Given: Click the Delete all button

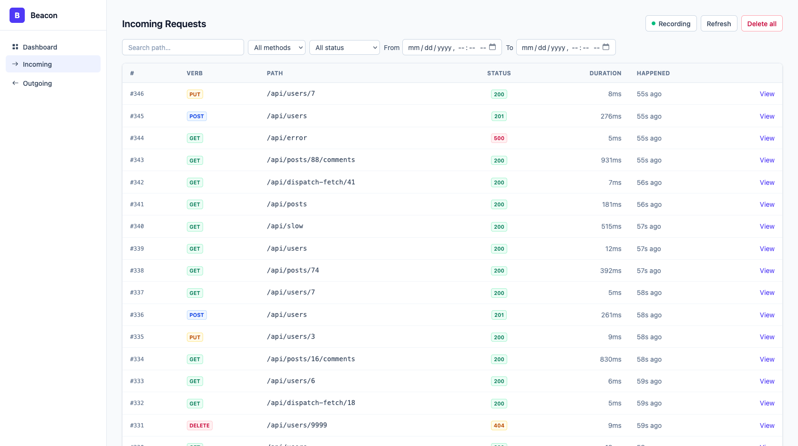Looking at the screenshot, I should point(761,23).
